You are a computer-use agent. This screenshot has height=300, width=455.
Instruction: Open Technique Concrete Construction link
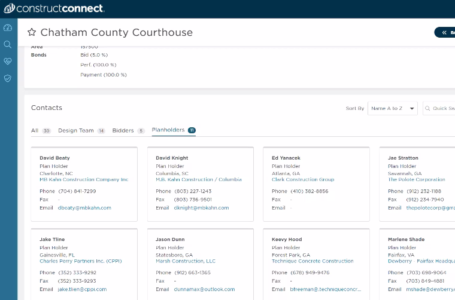coord(313,261)
